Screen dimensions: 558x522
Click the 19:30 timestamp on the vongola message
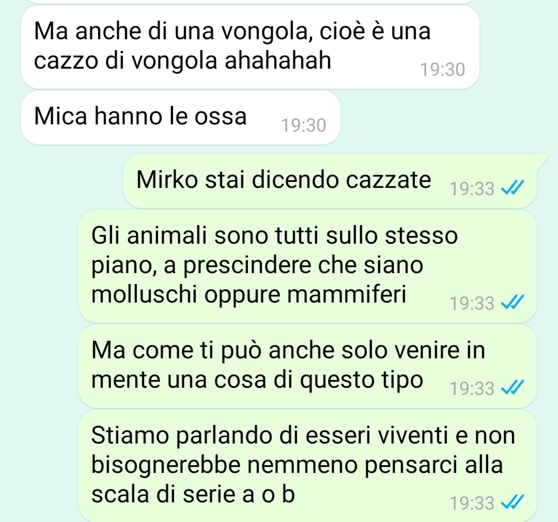(x=443, y=70)
